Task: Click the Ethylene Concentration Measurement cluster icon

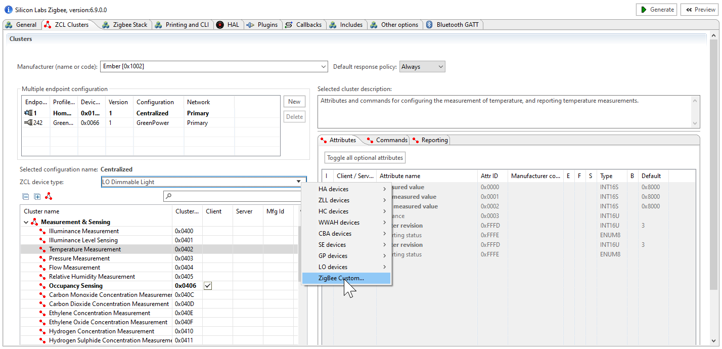Action: [x=43, y=313]
